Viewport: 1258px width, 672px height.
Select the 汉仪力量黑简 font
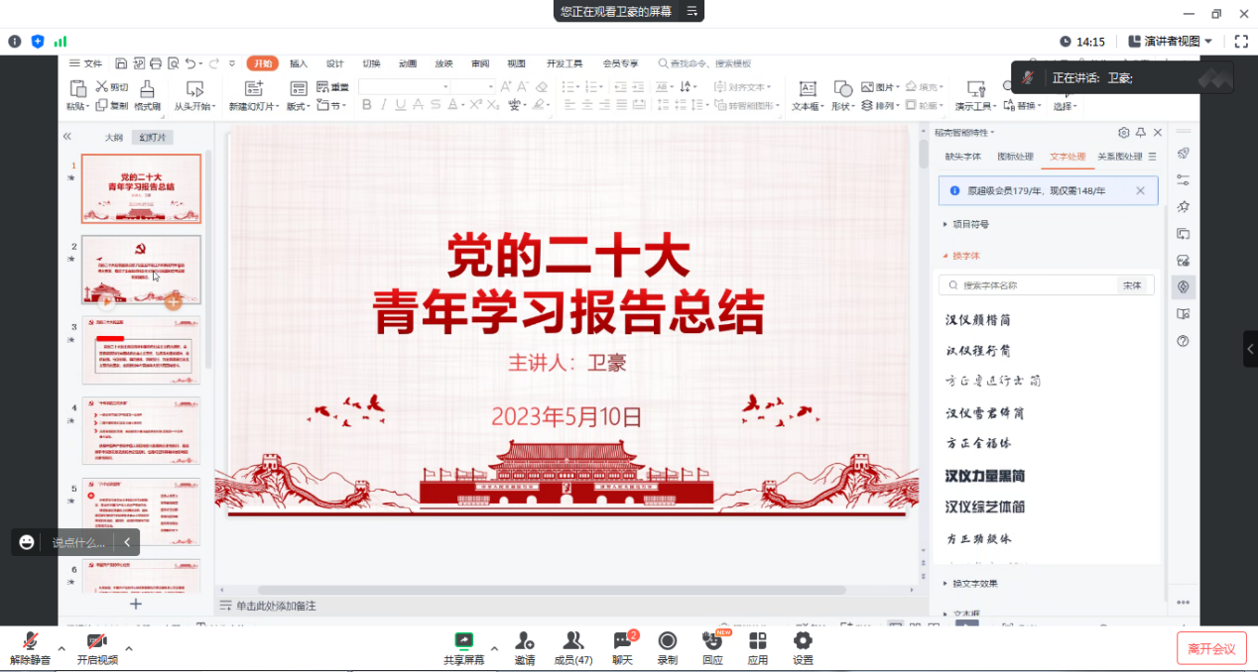pos(985,476)
